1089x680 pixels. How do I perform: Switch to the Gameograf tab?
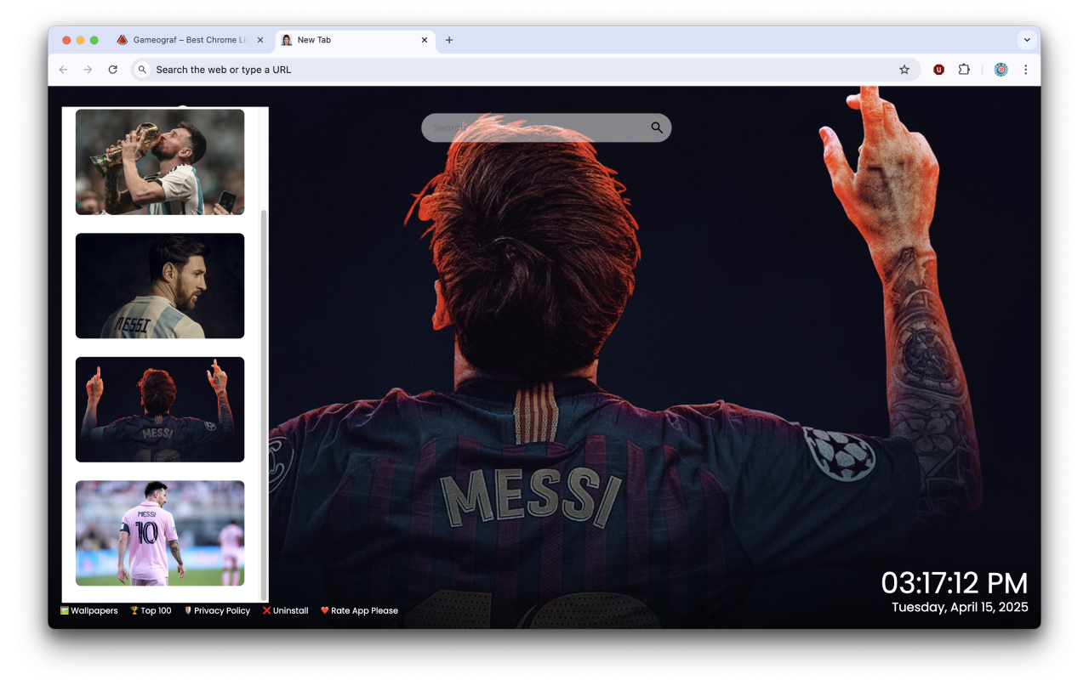pos(187,39)
